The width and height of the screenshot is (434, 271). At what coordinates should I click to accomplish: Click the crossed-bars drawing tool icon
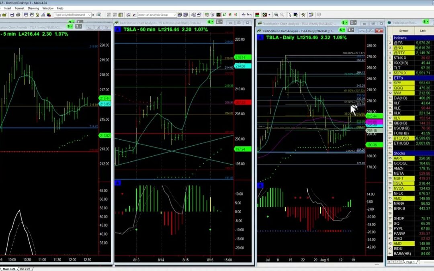[243, 15]
